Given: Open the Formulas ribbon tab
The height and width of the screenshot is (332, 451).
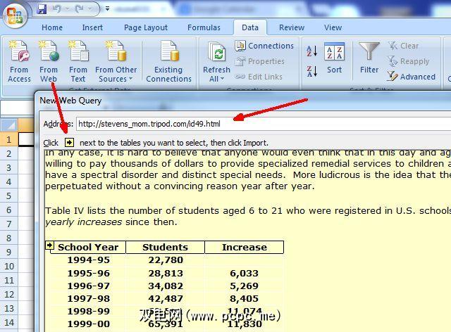Looking at the screenshot, I should point(204,27).
